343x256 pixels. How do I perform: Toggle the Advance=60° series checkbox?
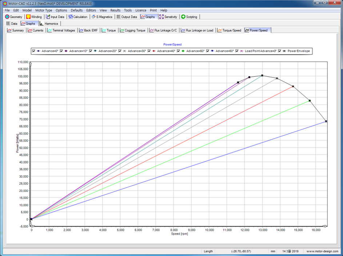pos(208,51)
